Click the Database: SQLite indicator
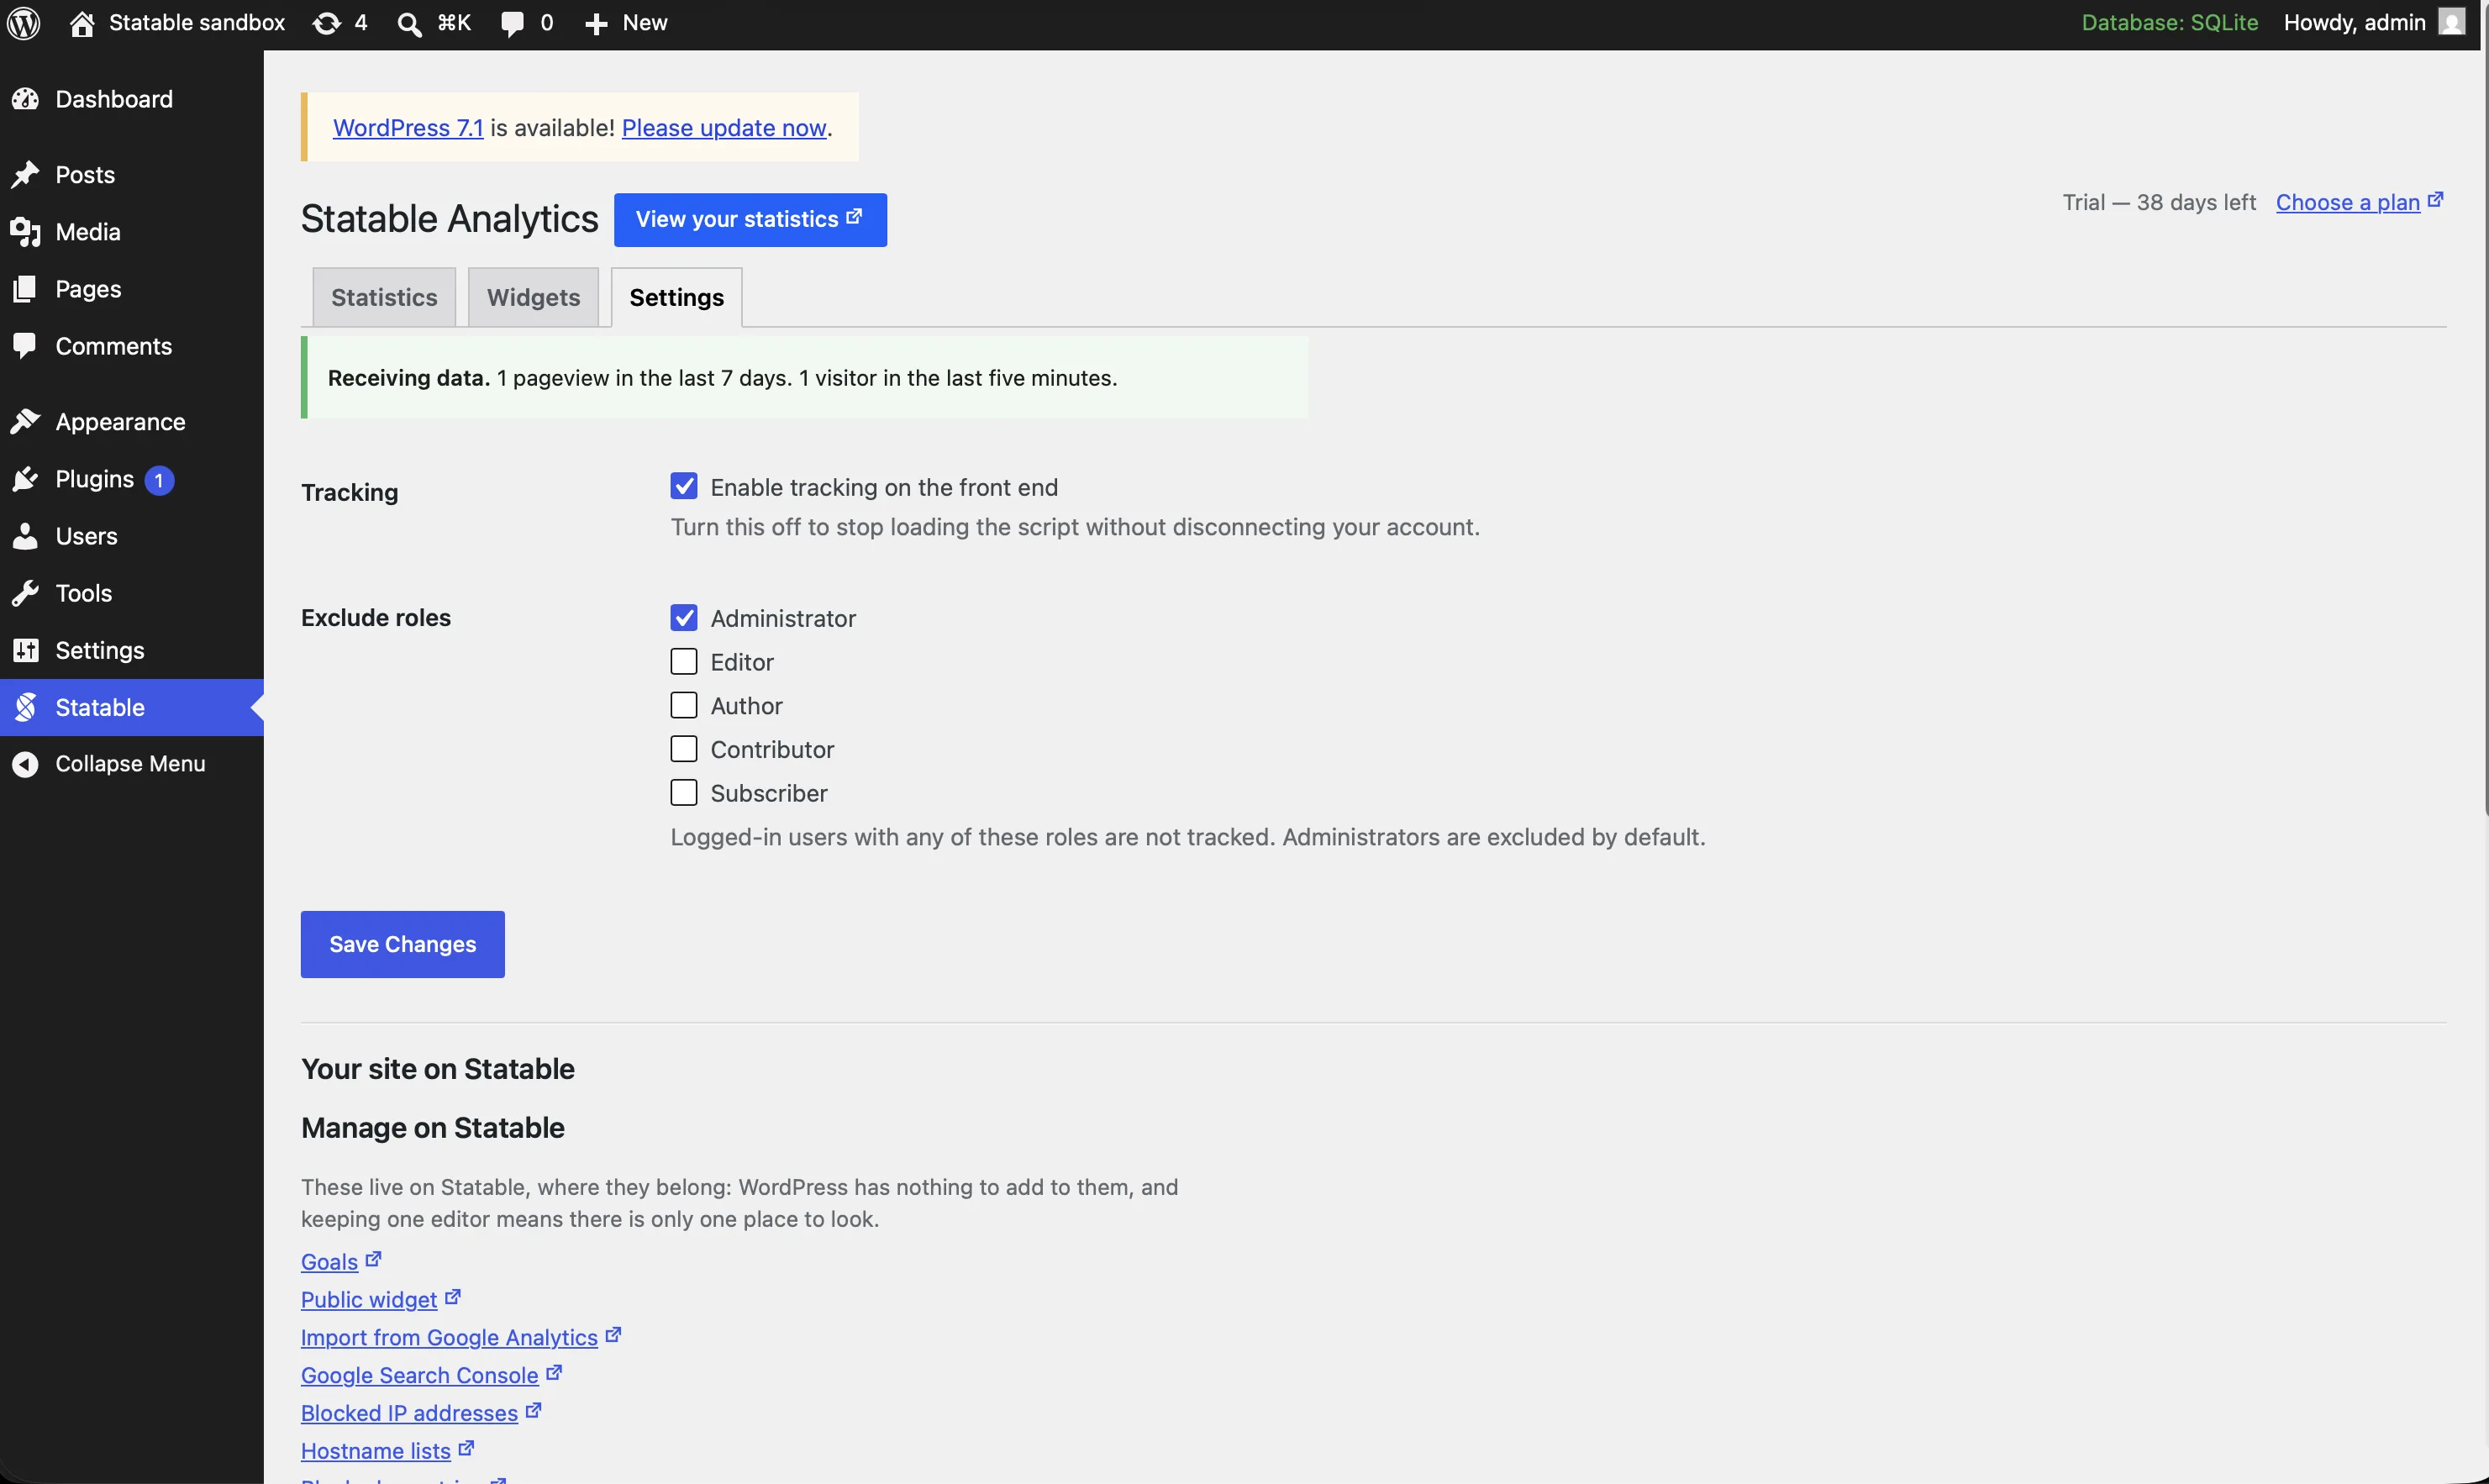The height and width of the screenshot is (1484, 2489). pos(2169,23)
